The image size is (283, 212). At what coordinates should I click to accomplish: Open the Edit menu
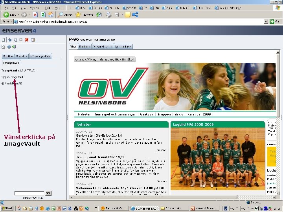coord(14,8)
